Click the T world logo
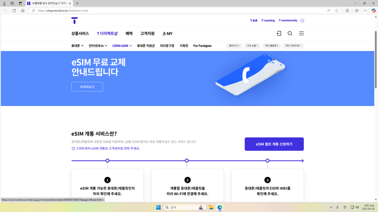This screenshot has width=378, height=212. point(75,20)
